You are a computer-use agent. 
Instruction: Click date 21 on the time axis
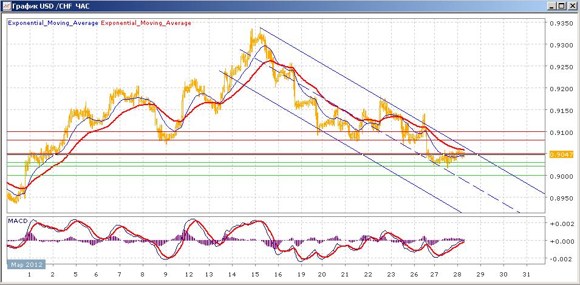click(345, 275)
